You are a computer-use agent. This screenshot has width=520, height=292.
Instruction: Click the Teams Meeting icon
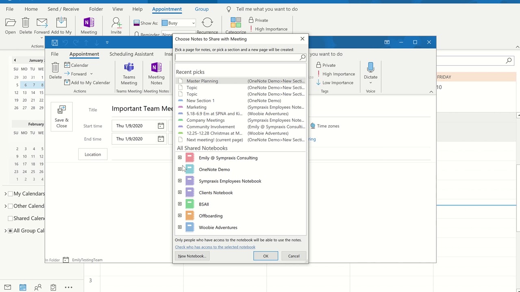click(x=129, y=67)
